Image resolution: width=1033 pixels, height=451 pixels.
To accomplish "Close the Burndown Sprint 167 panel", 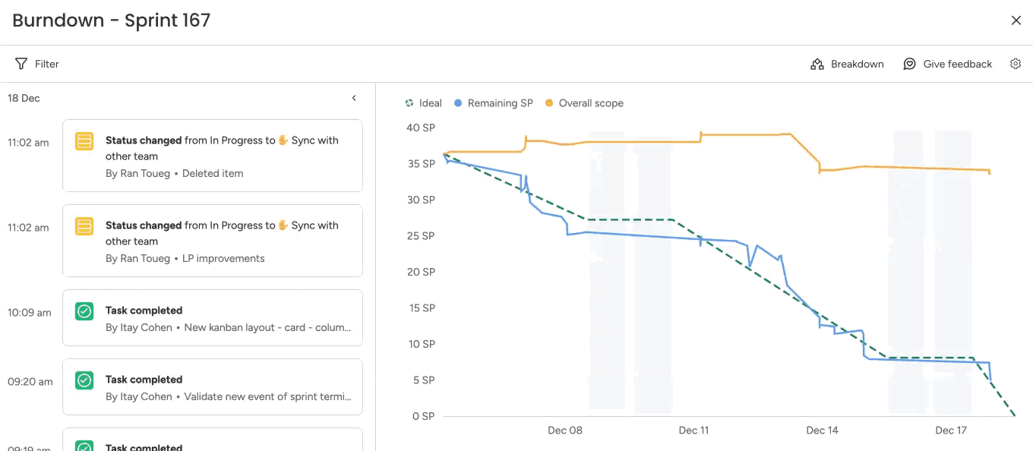I will 1016,20.
